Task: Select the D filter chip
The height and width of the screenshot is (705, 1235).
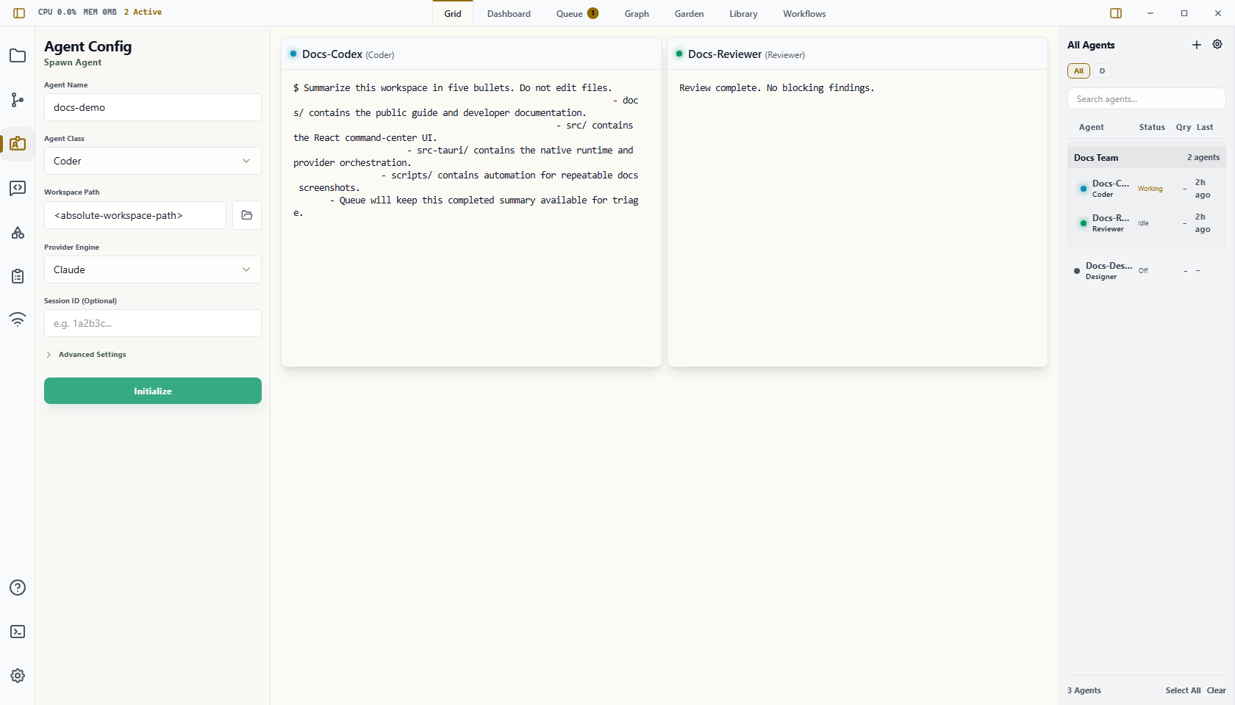Action: tap(1102, 71)
